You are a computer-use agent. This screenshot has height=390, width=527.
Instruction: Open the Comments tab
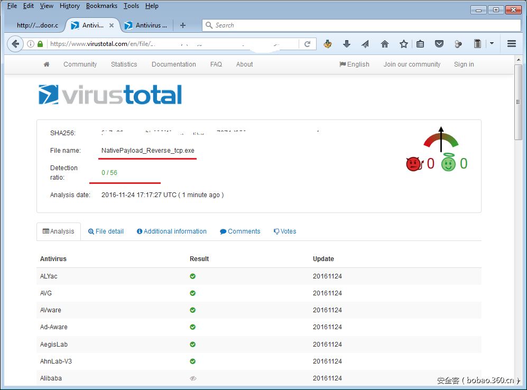[x=240, y=231]
